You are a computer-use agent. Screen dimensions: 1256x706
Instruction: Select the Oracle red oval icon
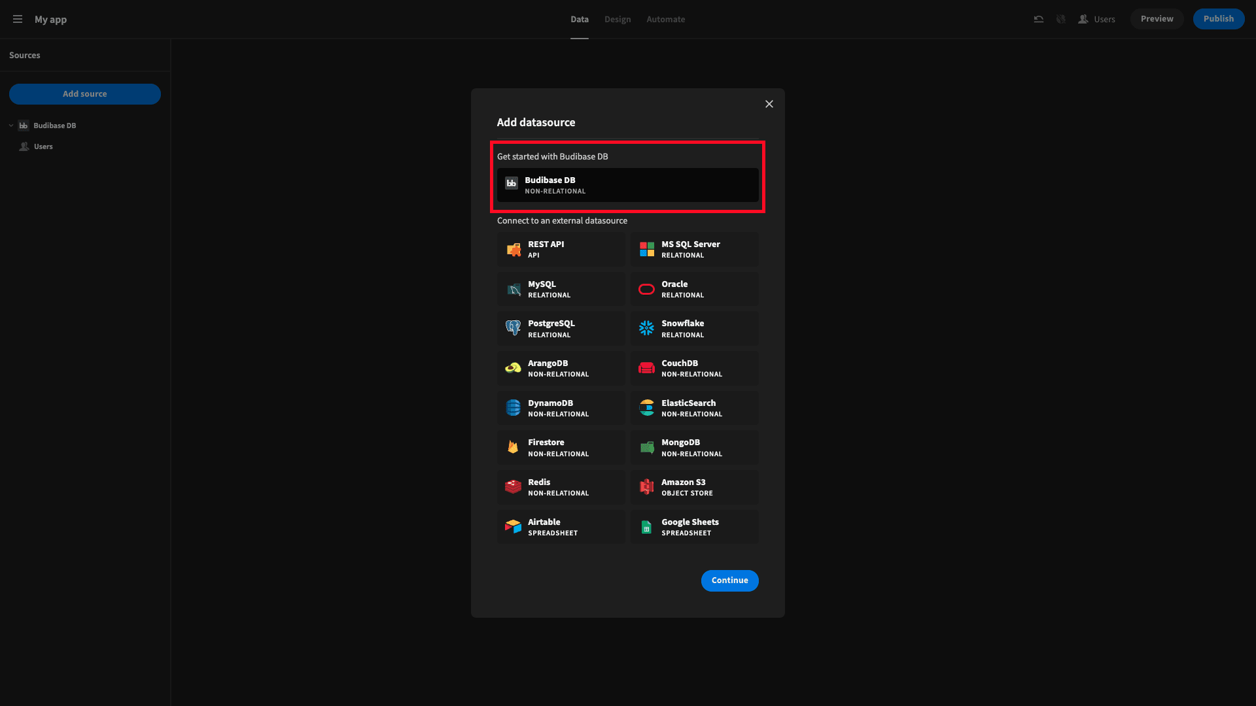647,289
